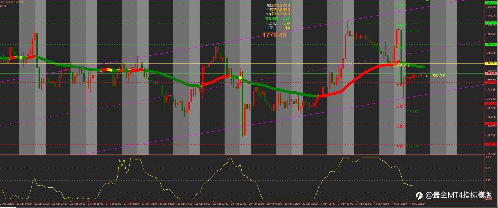Click the 23 Apr 15:00 time axis label
The width and height of the screenshot is (498, 208).
click(x=42, y=204)
